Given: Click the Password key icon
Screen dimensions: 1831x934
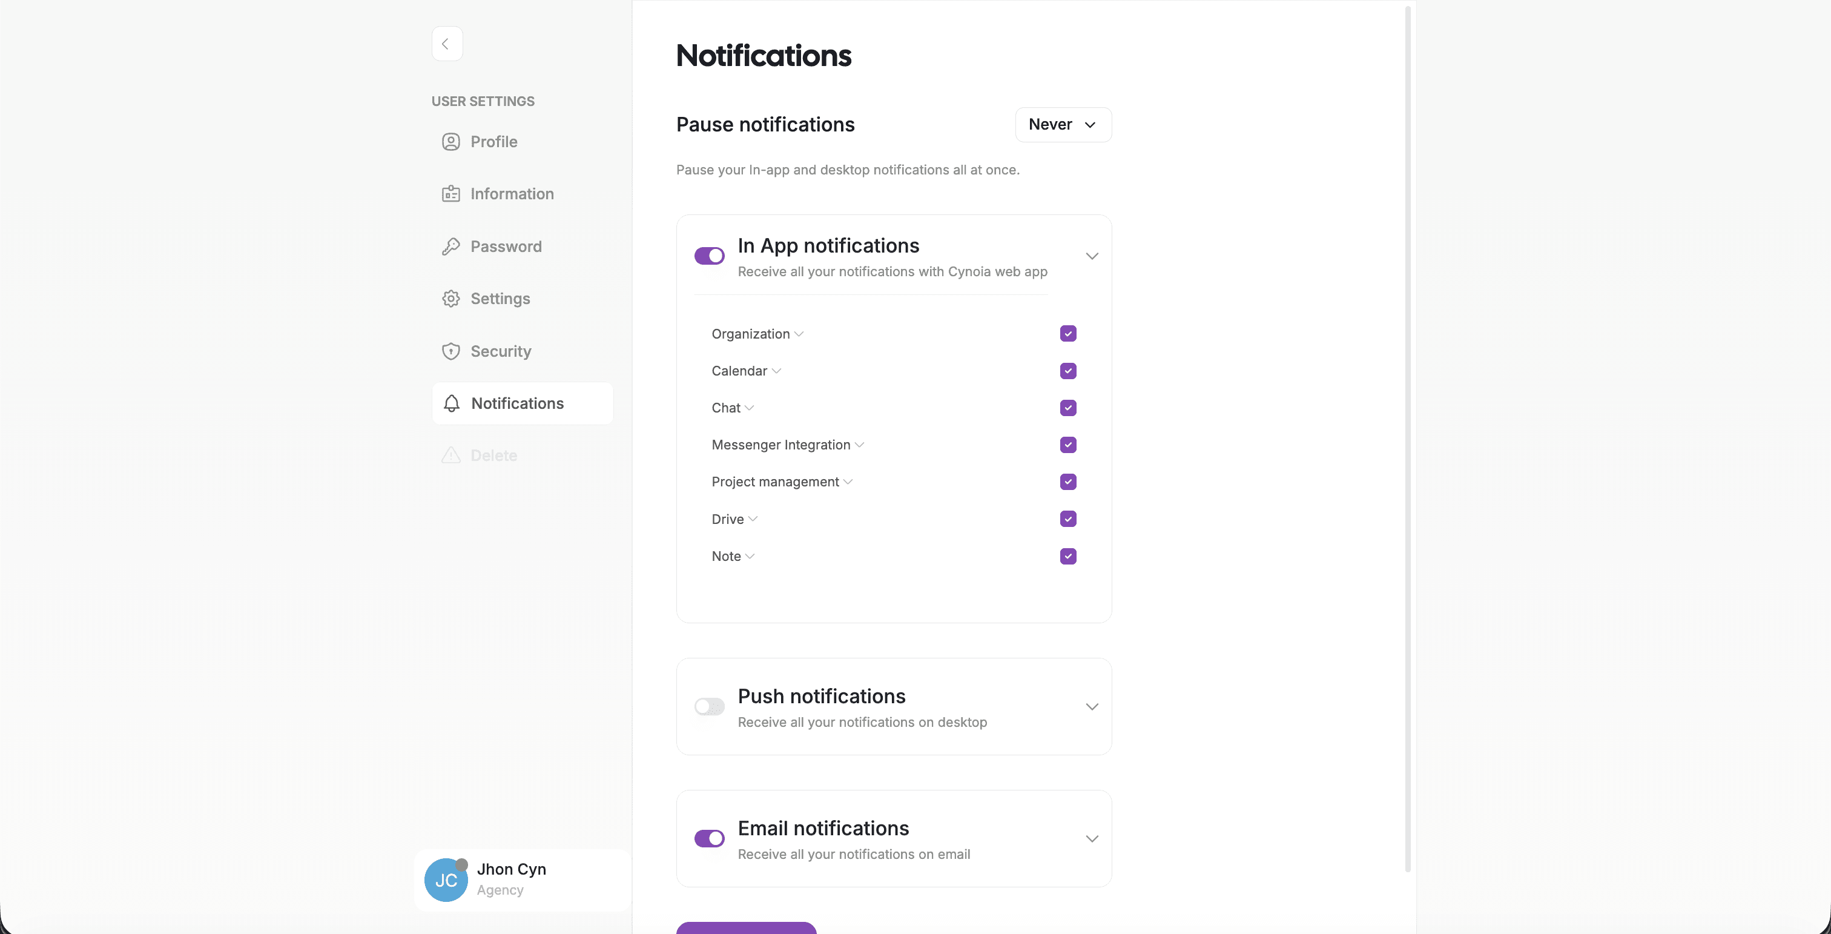Looking at the screenshot, I should tap(450, 247).
